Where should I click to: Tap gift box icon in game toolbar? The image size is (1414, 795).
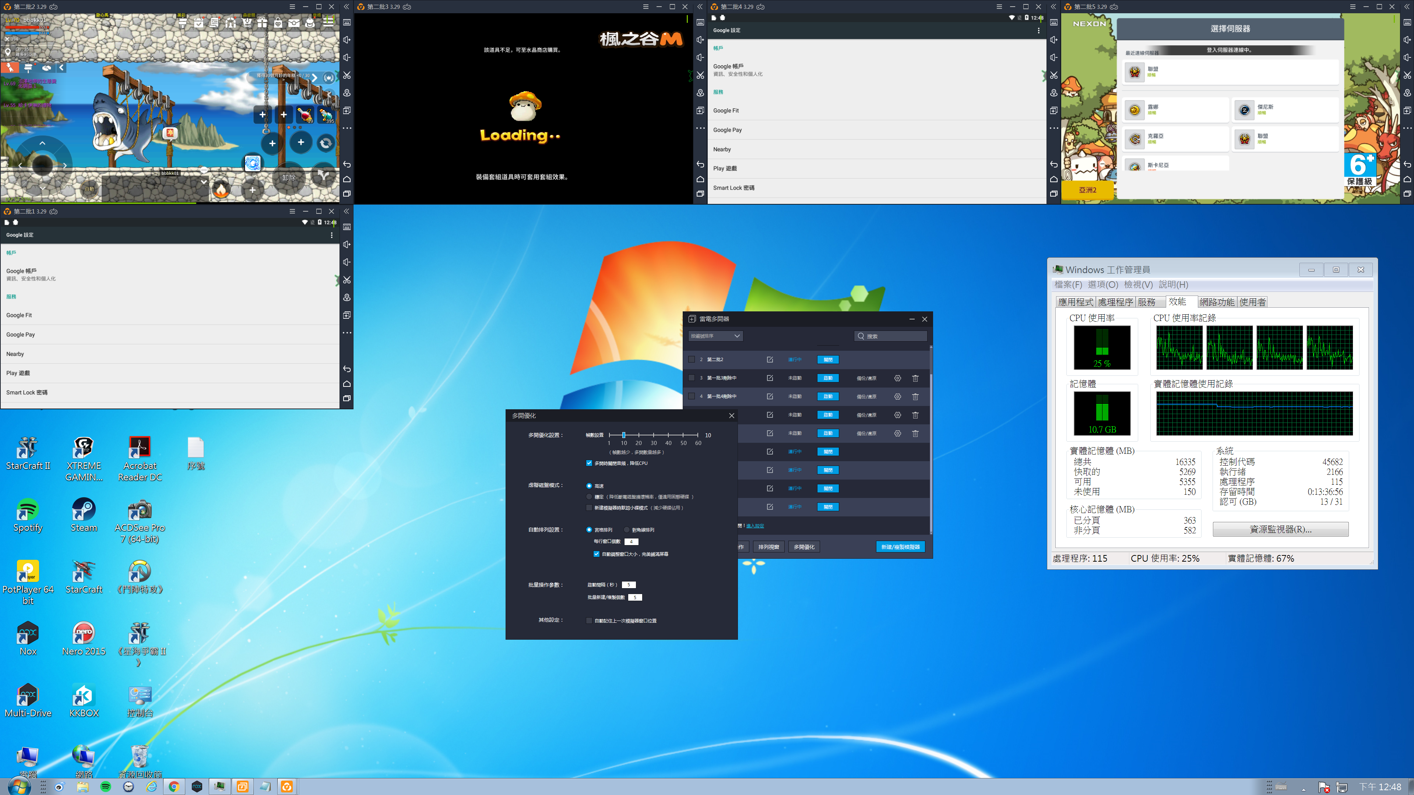(x=262, y=22)
